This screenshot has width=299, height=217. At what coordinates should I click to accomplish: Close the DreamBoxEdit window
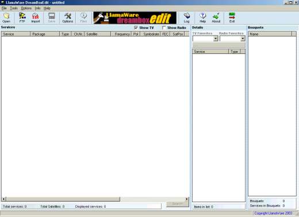(296, 2)
